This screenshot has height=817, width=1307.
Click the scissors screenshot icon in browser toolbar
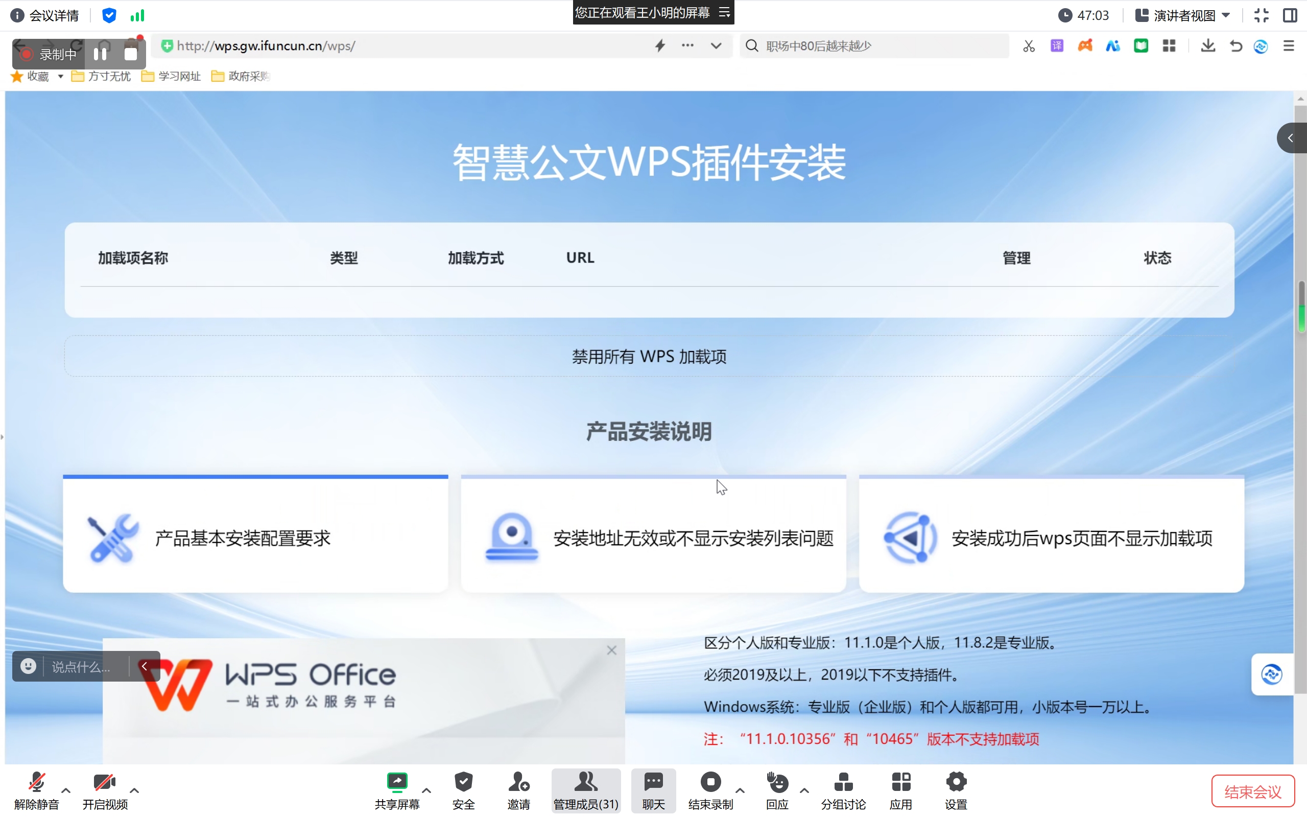coord(1028,46)
